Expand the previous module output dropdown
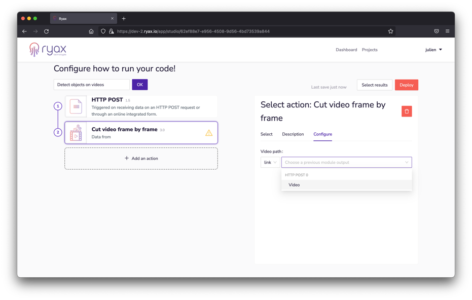The image size is (472, 300). pos(346,163)
